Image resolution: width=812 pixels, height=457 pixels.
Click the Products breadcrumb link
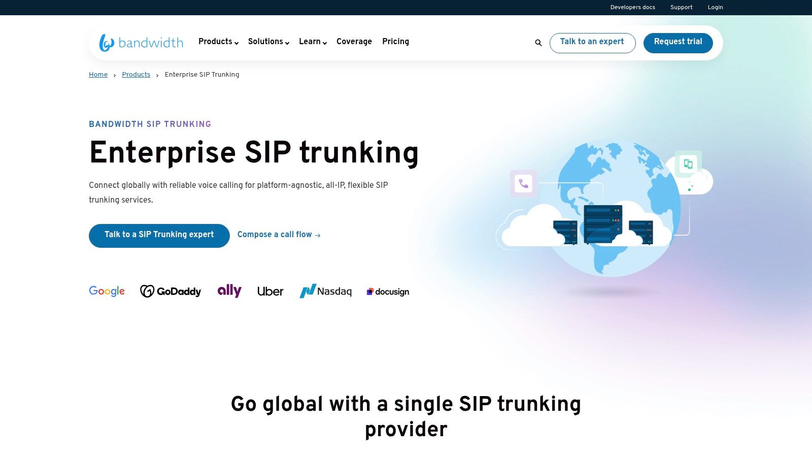[x=136, y=75]
